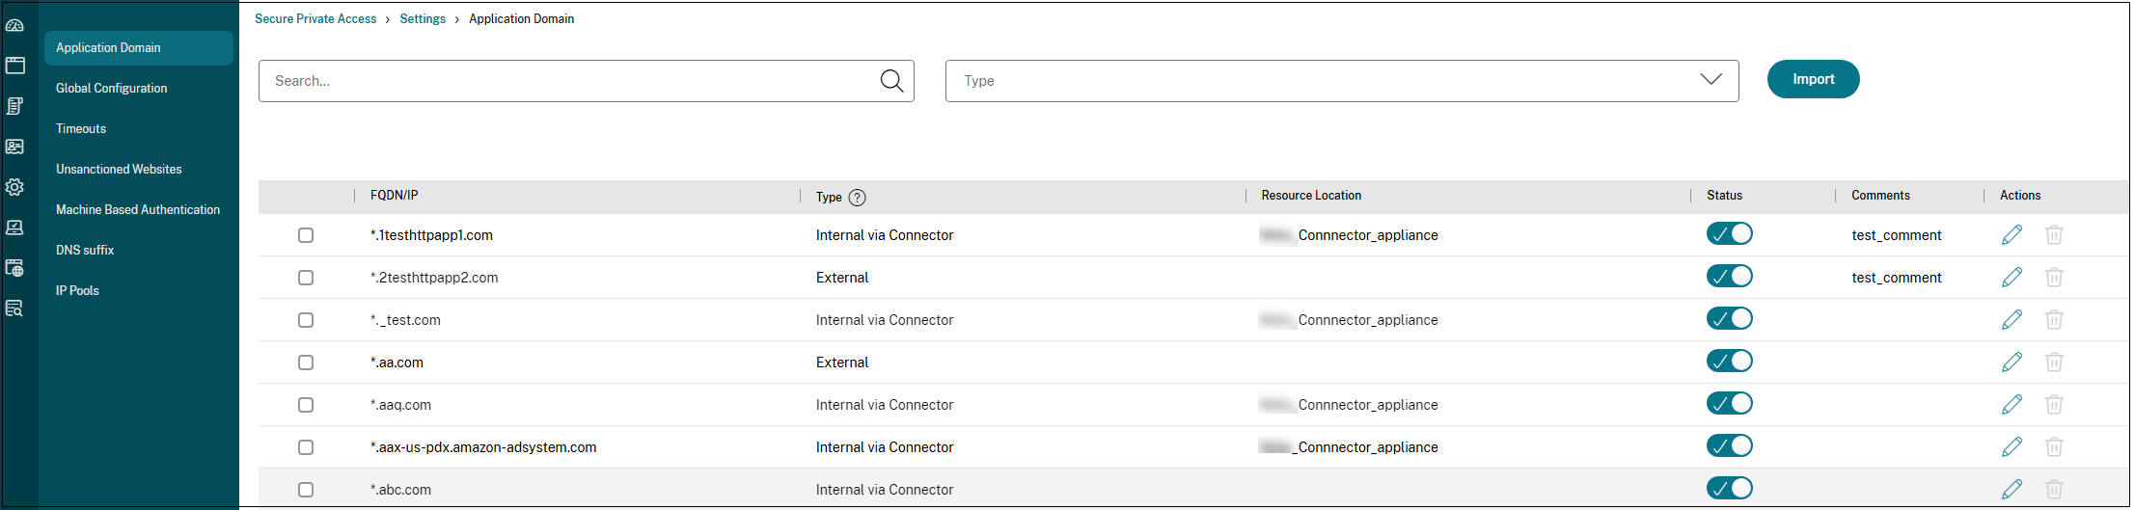The image size is (2135, 510).
Task: Open the dashboard gauge icon in rail
Action: click(14, 25)
